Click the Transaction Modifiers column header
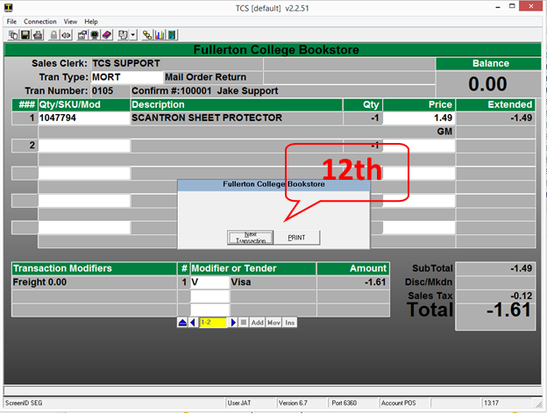547x414 pixels. coord(94,268)
